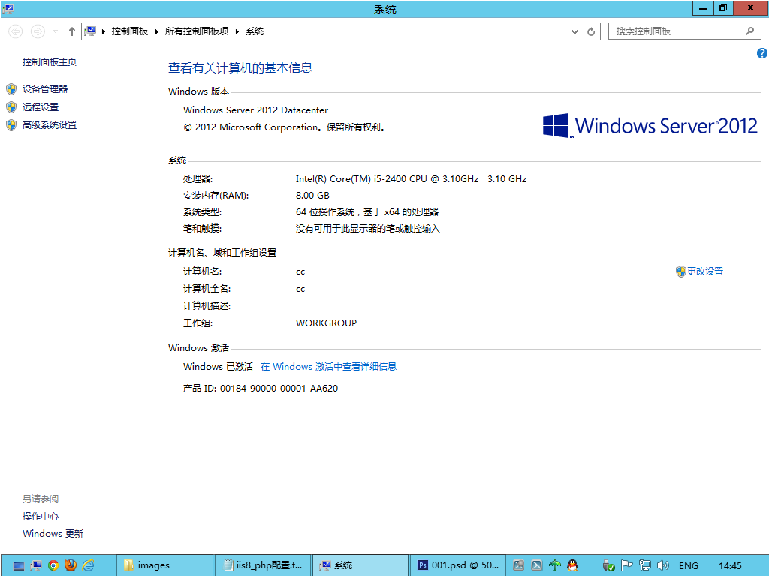Launch Chrome from the taskbar
Image resolution: width=769 pixels, height=576 pixels.
click(53, 565)
